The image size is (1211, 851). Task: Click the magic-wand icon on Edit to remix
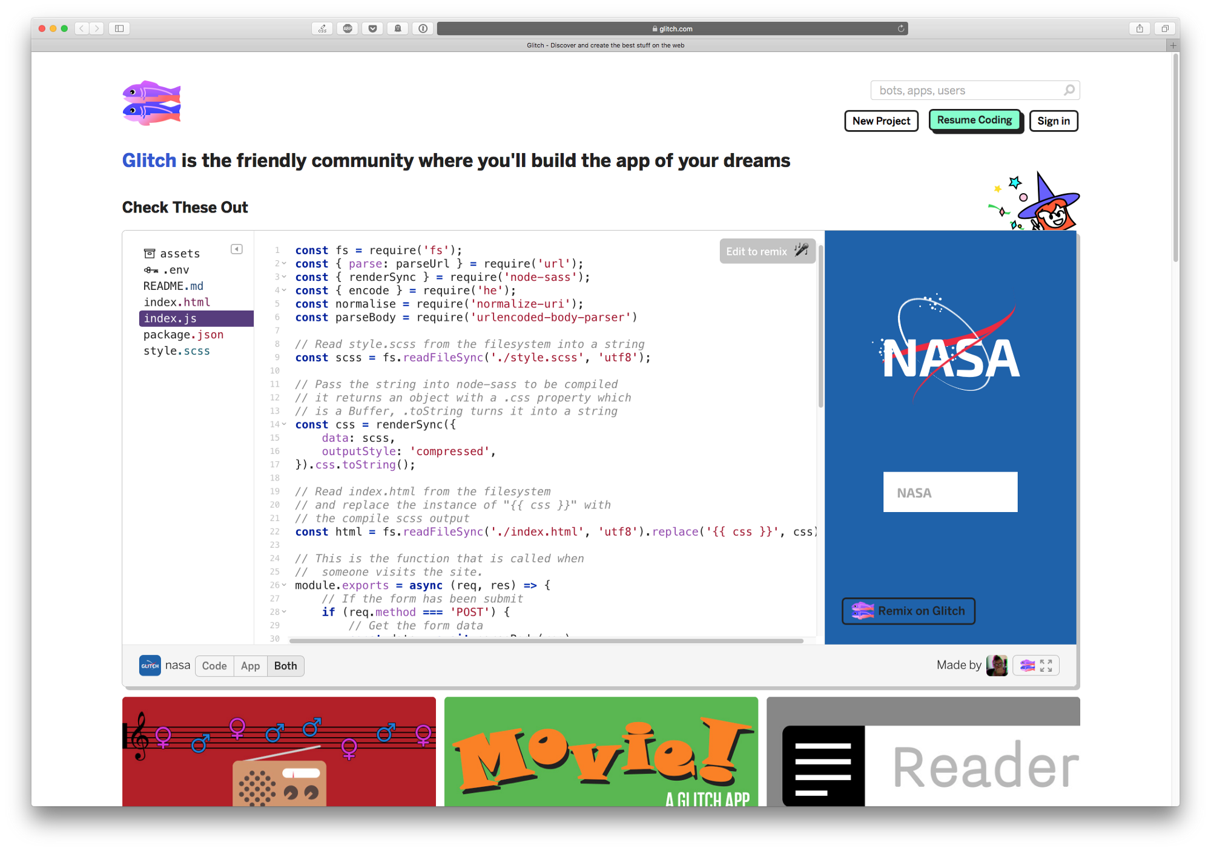click(x=802, y=250)
